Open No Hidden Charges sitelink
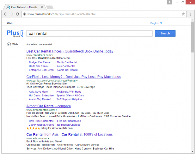The image size is (196, 155). tap(69, 125)
